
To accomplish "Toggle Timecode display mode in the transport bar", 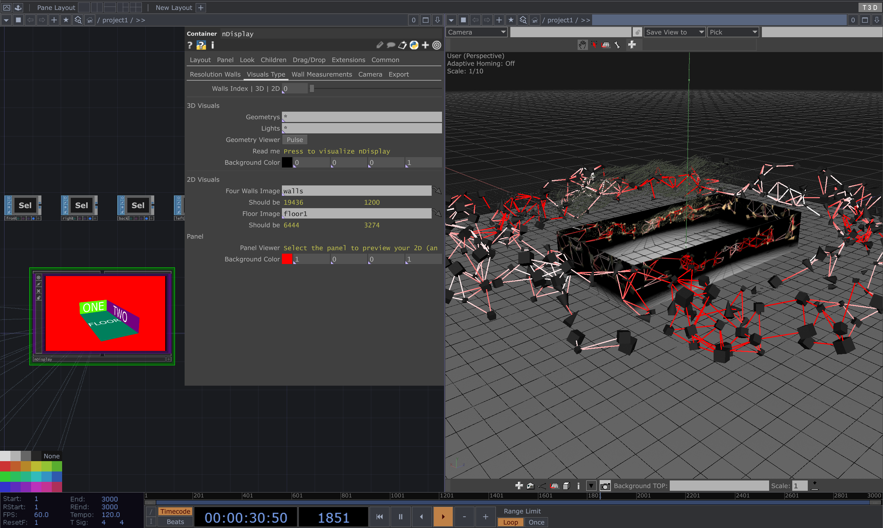I will tap(175, 511).
